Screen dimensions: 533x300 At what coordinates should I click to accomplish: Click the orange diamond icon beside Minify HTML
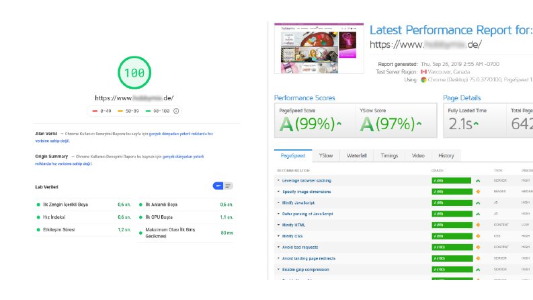pos(478,225)
